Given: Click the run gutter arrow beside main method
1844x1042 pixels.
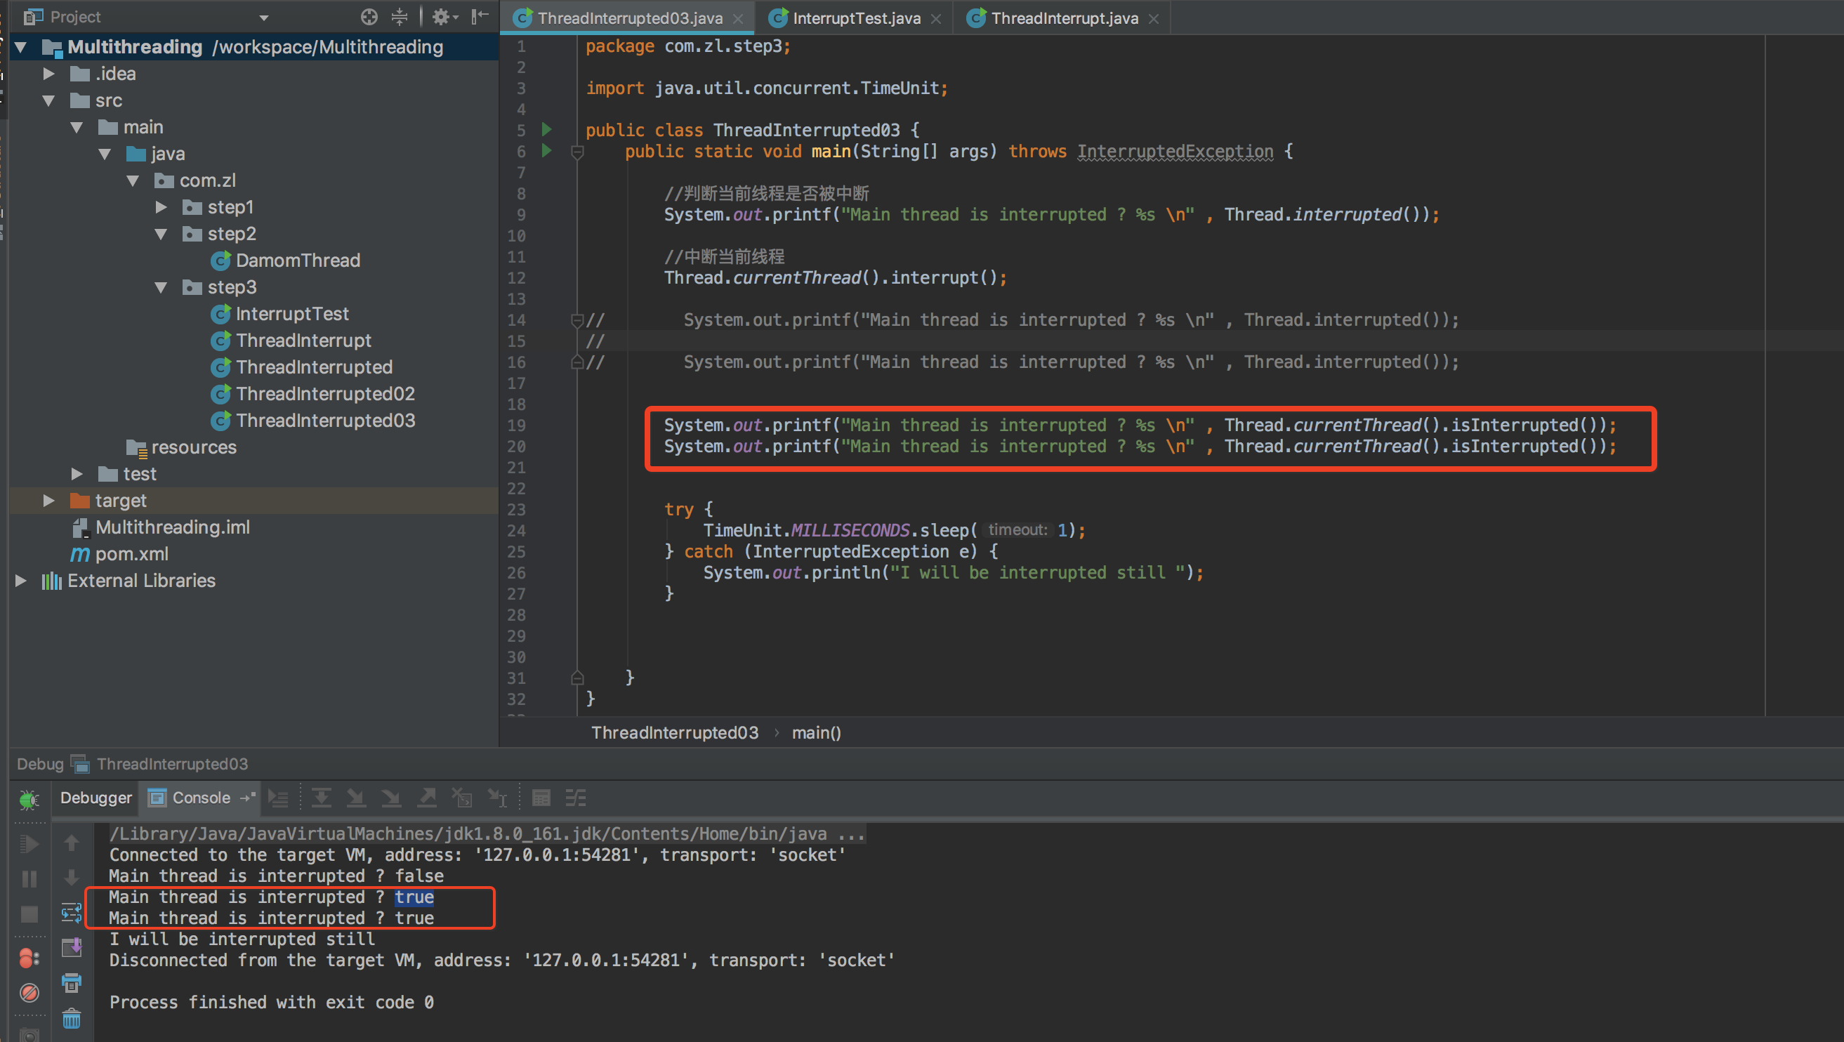Looking at the screenshot, I should (547, 151).
